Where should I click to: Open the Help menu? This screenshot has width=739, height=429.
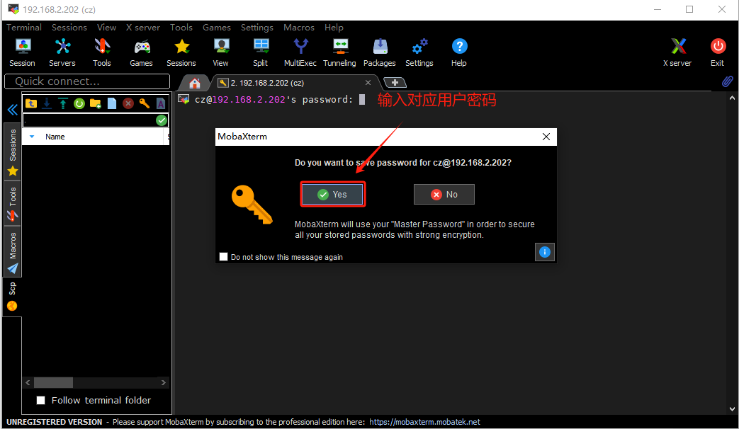point(334,28)
